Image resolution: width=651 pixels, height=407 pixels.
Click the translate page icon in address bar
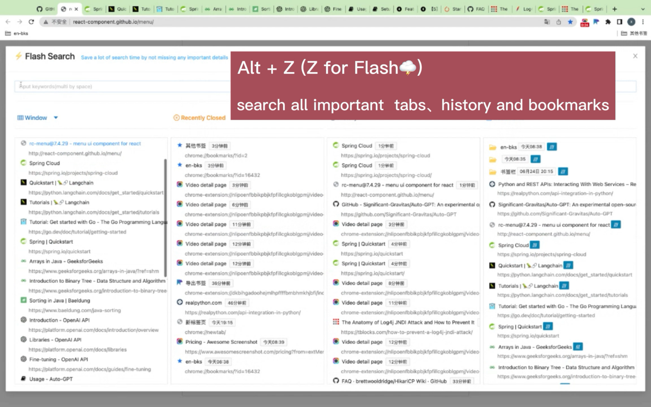point(547,22)
